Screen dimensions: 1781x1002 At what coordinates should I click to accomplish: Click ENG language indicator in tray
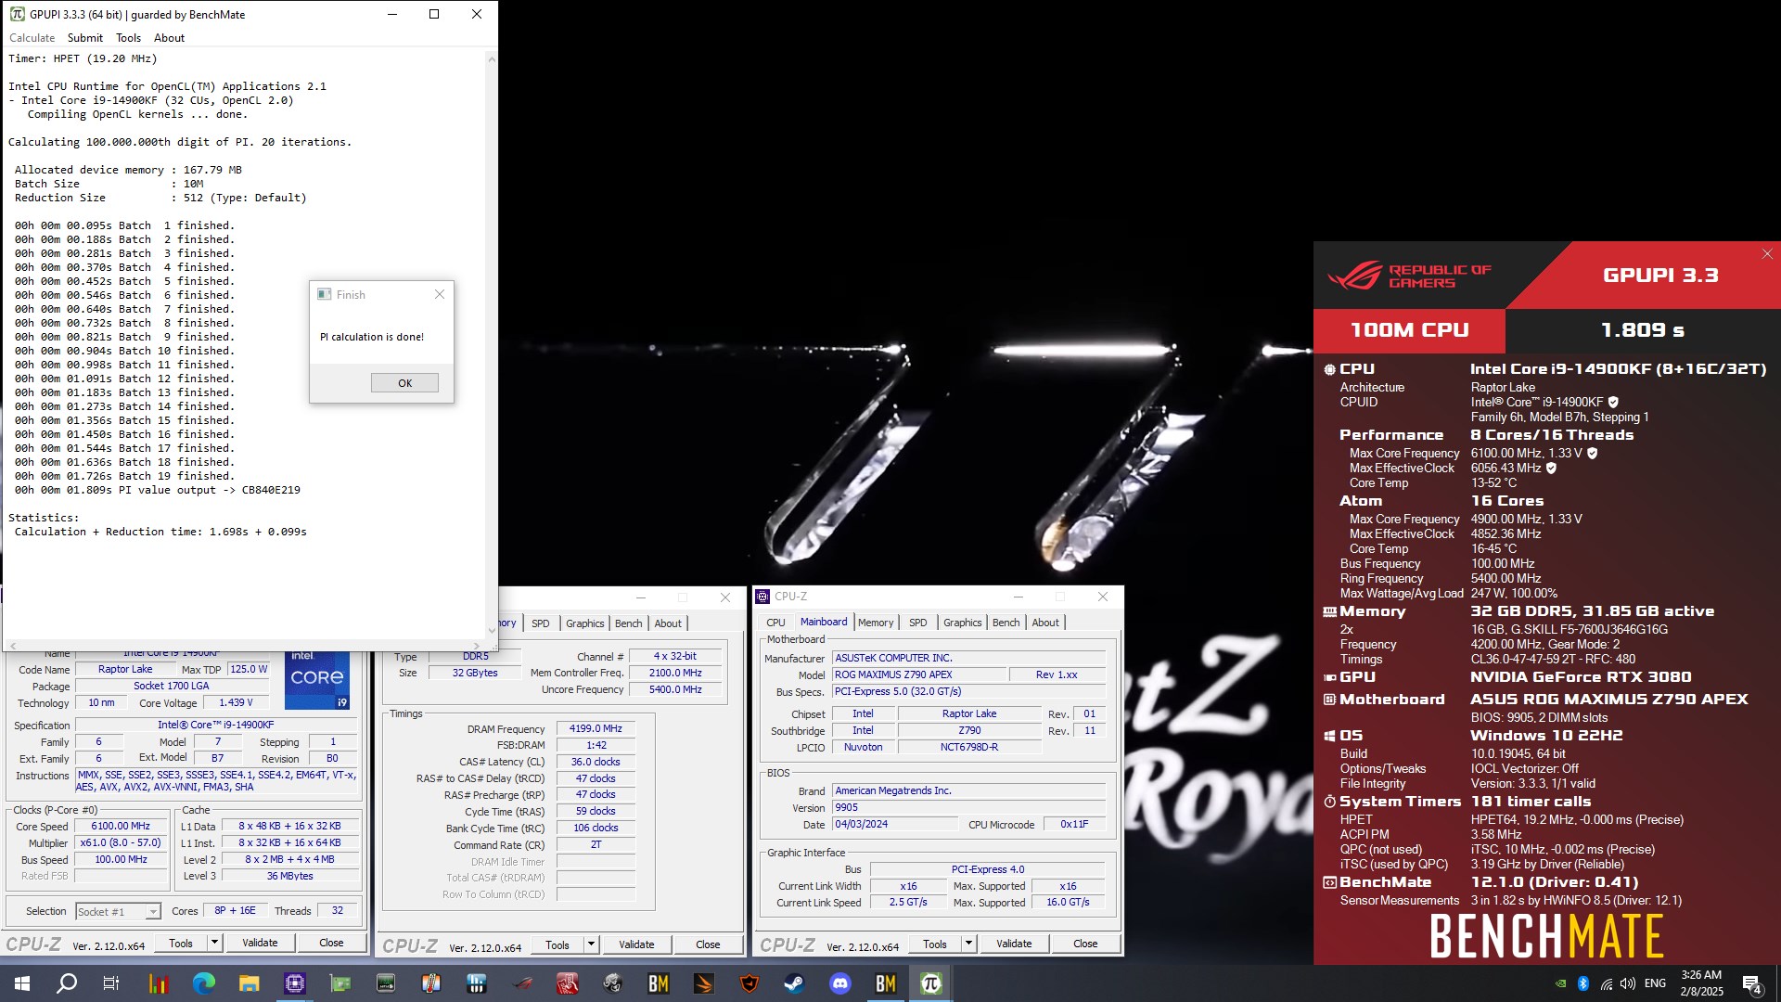pyautogui.click(x=1655, y=983)
